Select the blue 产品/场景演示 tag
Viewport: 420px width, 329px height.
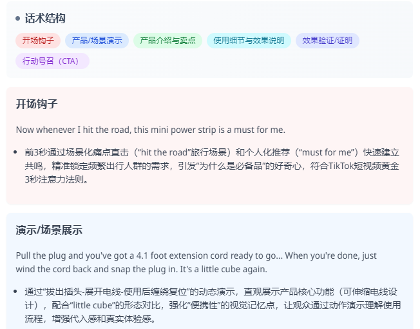97,41
